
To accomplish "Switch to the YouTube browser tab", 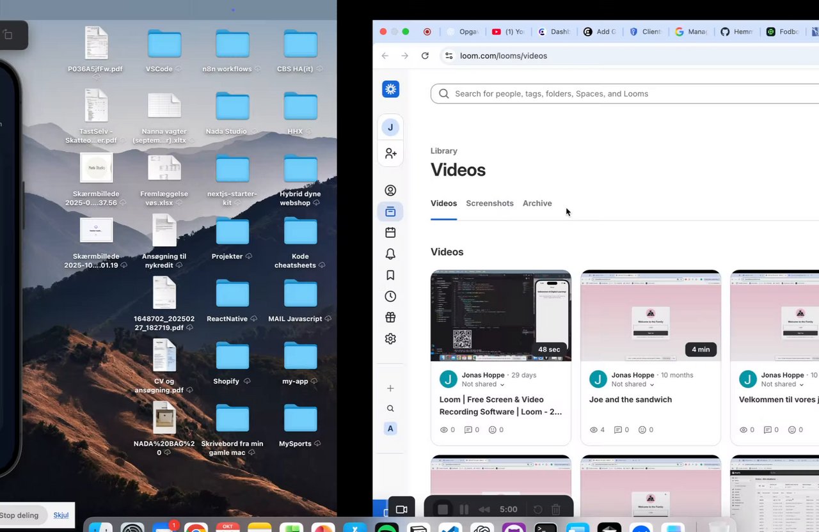I will pyautogui.click(x=507, y=31).
